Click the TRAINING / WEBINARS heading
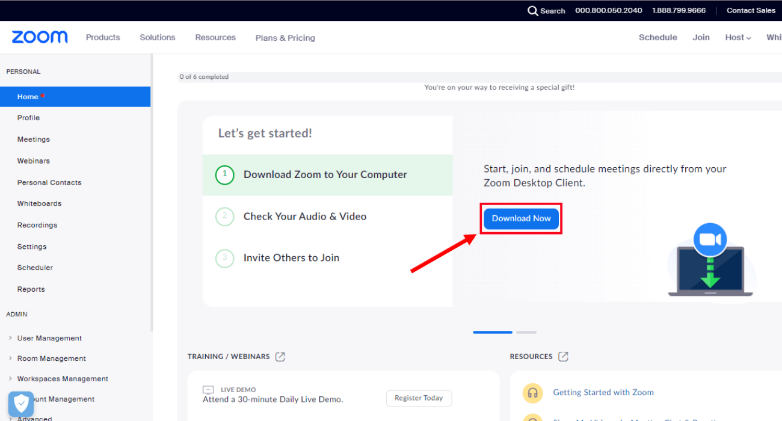782x421 pixels. pos(229,357)
